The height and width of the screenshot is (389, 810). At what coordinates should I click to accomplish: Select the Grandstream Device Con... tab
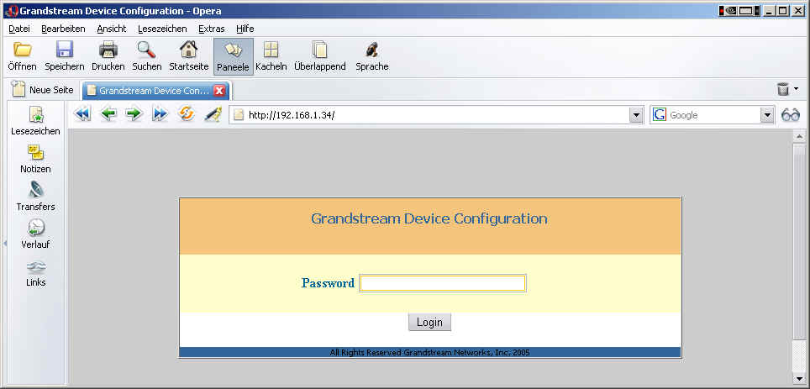tap(154, 91)
